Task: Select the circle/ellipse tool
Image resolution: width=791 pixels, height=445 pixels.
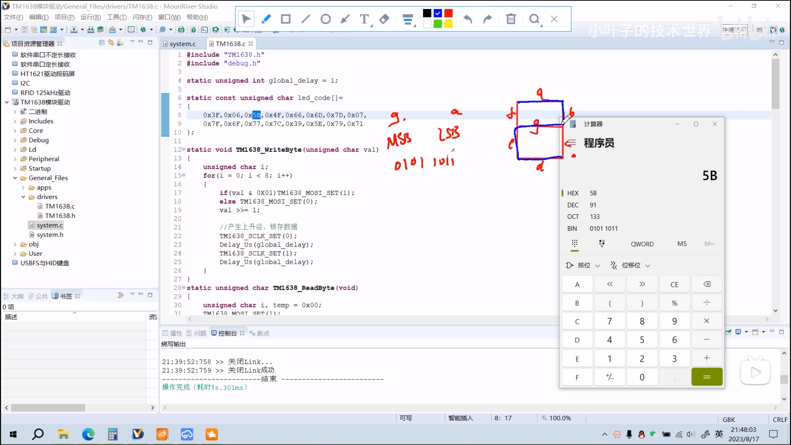Action: coord(325,19)
